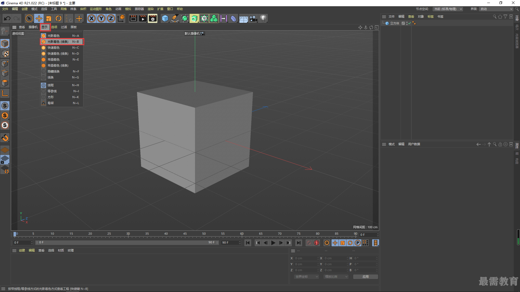The image size is (520, 292).
Task: Switch to Points mode icon
Action: (5, 64)
